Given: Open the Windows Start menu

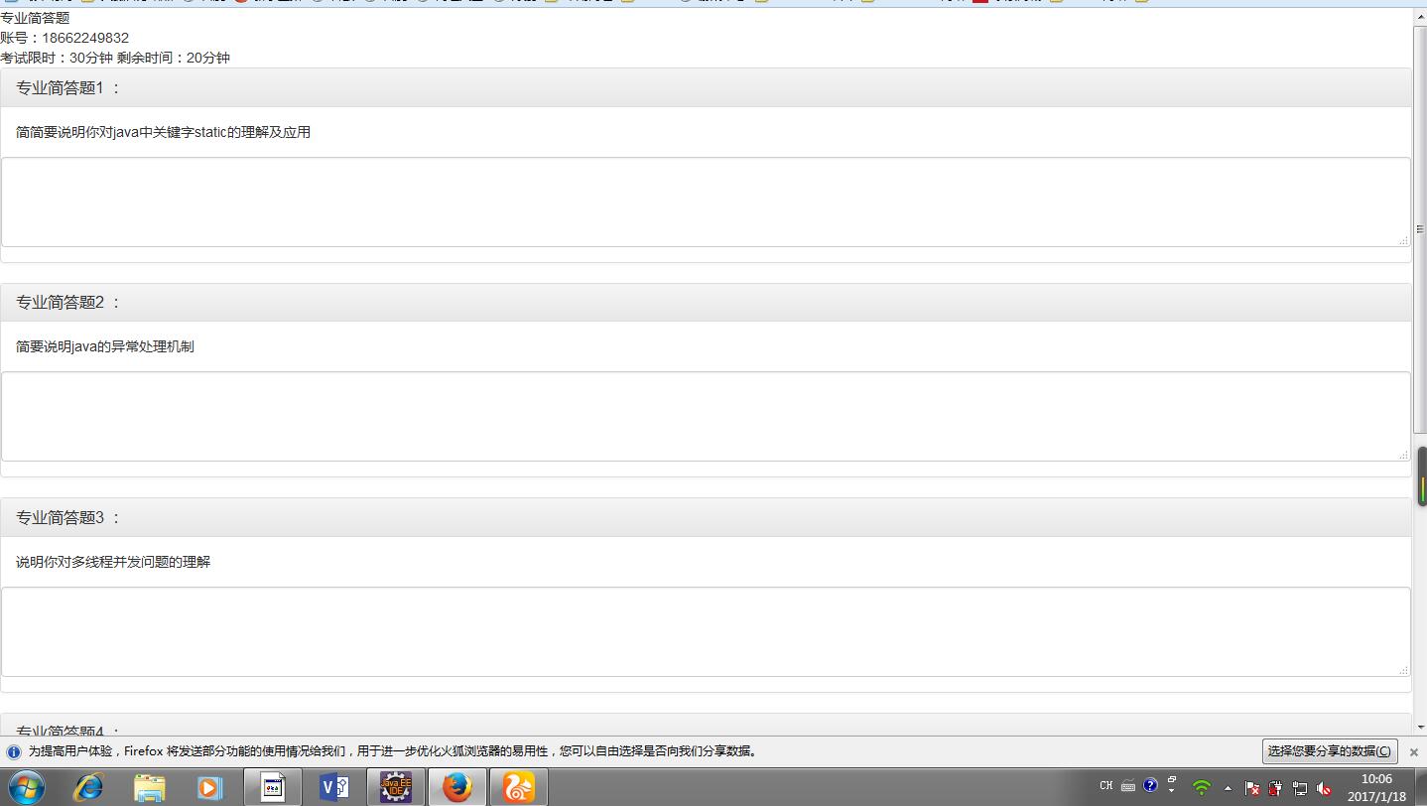Looking at the screenshot, I should pyautogui.click(x=25, y=787).
